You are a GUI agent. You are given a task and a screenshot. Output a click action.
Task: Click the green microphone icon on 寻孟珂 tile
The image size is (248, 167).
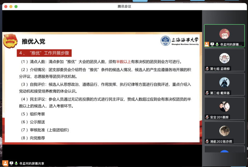[217, 44]
